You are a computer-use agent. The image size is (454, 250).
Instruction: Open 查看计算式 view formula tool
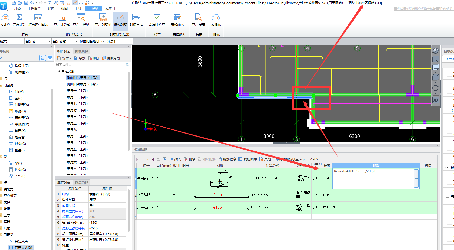click(x=62, y=20)
